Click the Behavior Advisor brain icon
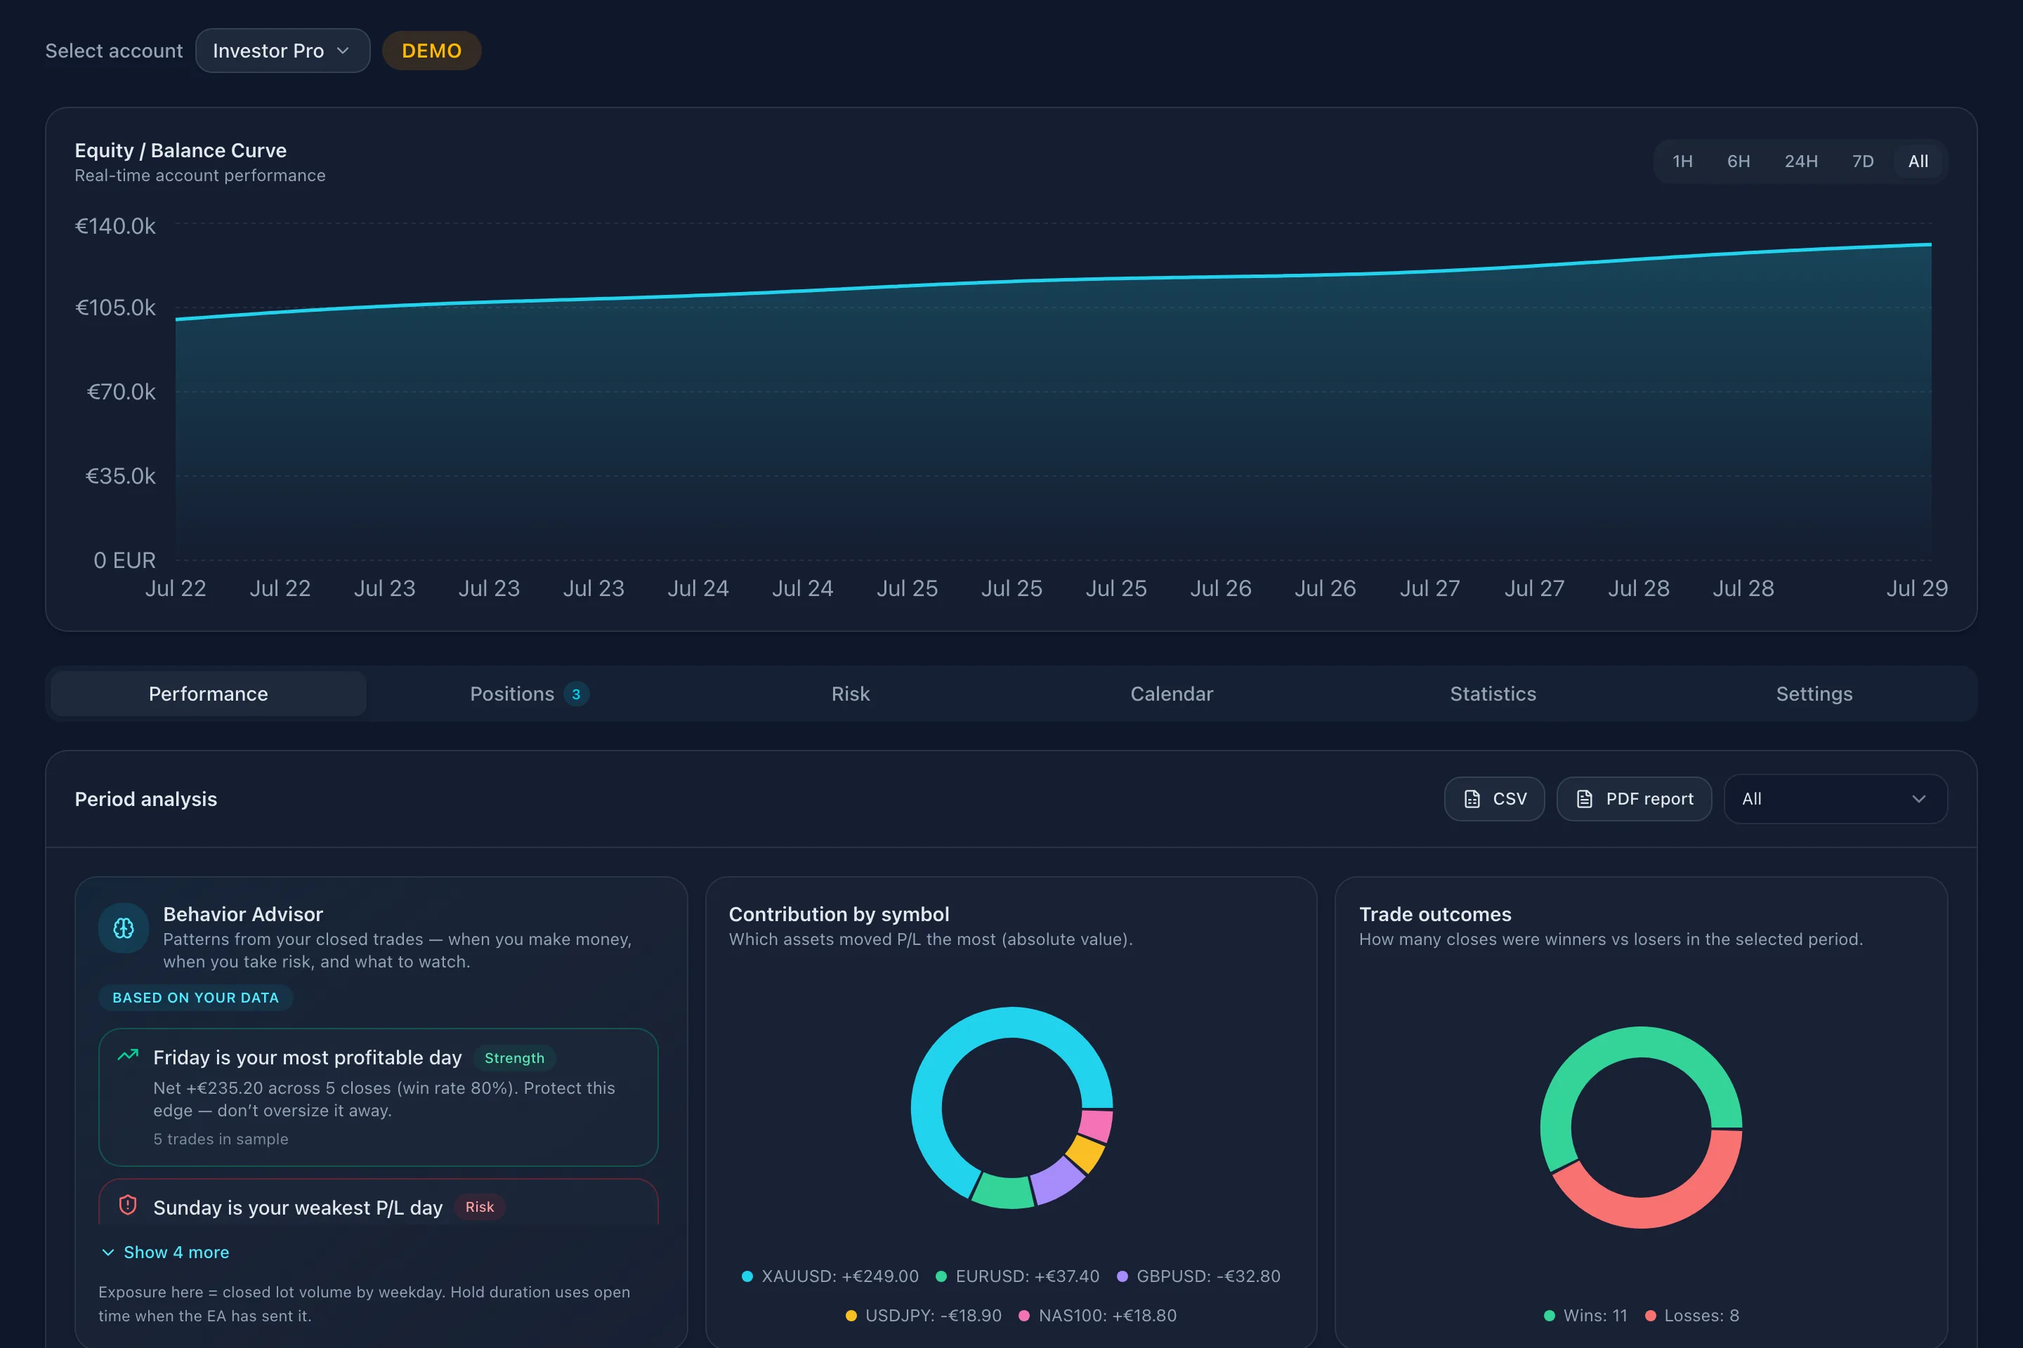The image size is (2023, 1348). coord(124,927)
